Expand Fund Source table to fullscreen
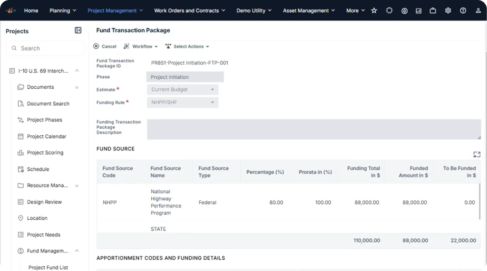The height and width of the screenshot is (271, 487). (x=477, y=154)
